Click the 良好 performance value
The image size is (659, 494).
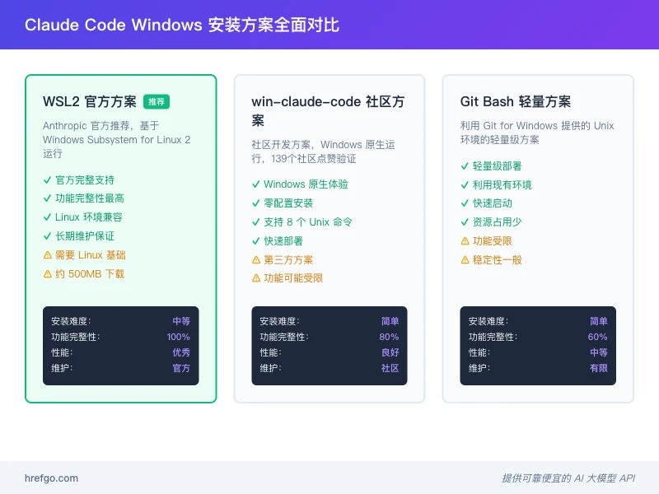click(390, 352)
